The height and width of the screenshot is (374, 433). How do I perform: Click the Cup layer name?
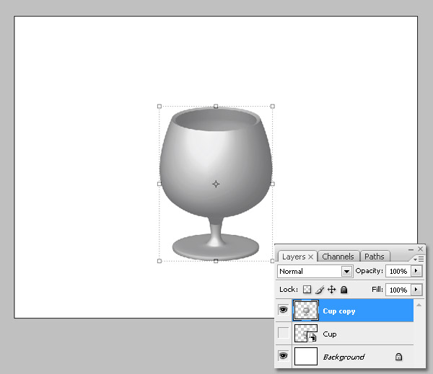click(x=330, y=334)
